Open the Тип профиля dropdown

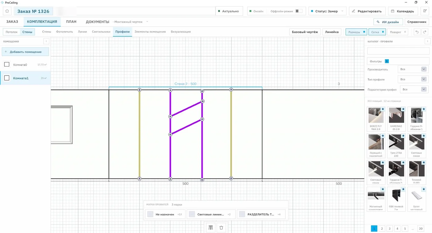coord(413,79)
